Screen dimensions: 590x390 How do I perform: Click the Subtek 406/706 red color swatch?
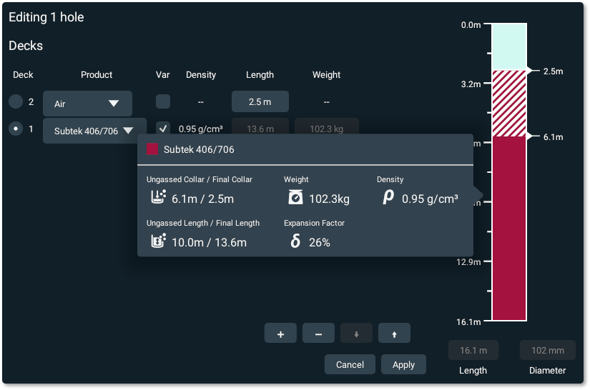pos(152,149)
